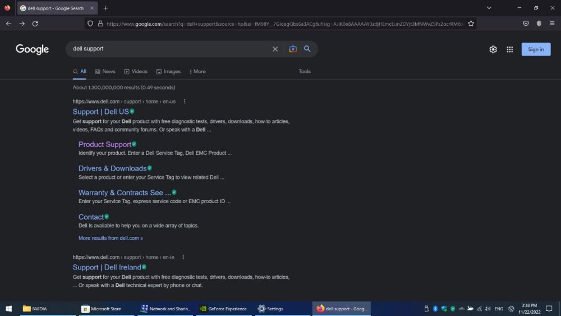Open the Support | Dell Ireland result
Viewport: 561px width, 316px height.
pos(107,267)
